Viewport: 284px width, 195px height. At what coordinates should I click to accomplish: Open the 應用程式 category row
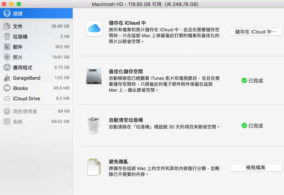point(36,67)
